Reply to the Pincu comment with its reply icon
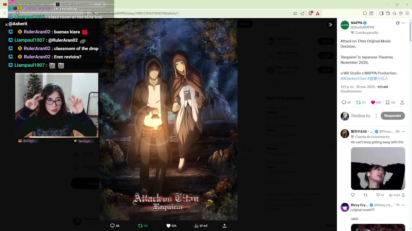 pos(353,195)
